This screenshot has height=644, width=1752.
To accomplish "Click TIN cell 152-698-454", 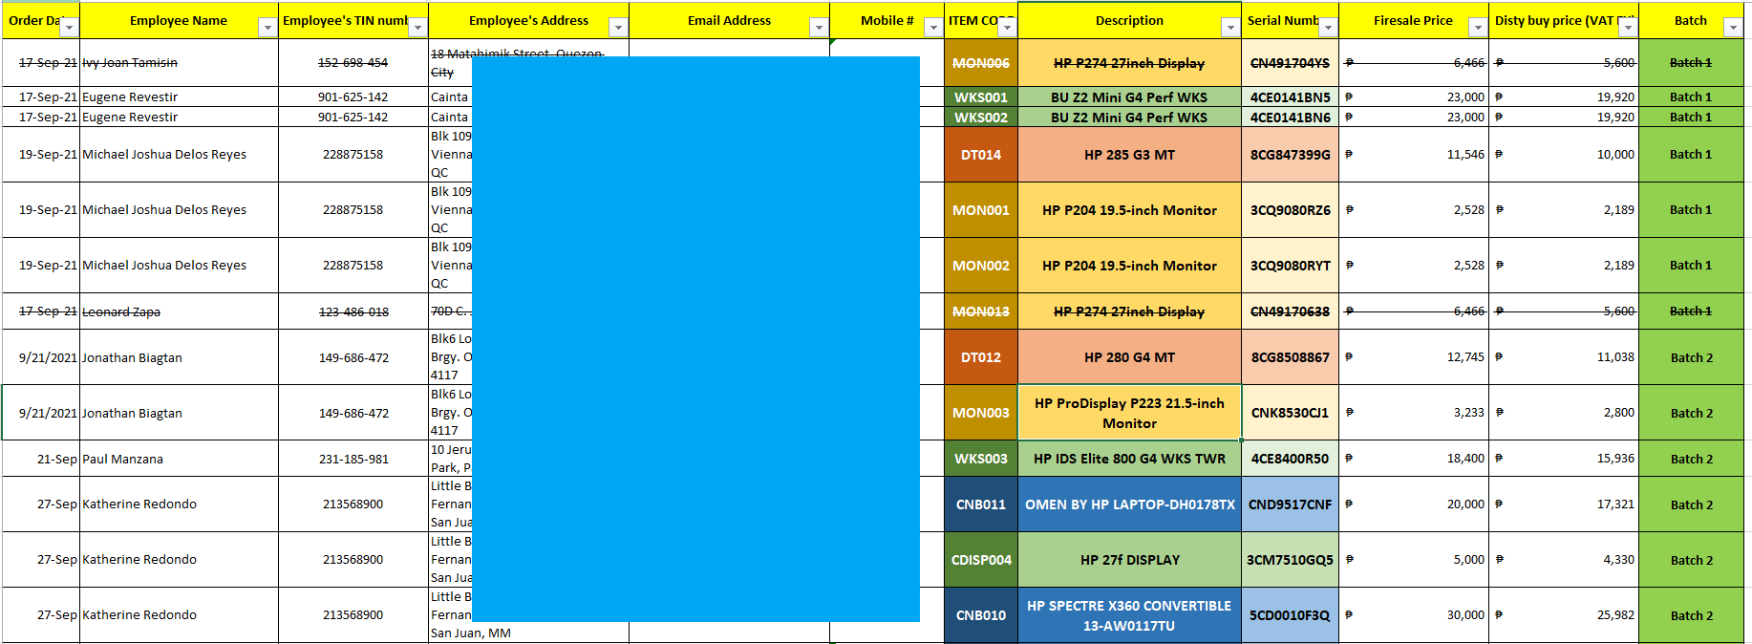I will [x=353, y=63].
